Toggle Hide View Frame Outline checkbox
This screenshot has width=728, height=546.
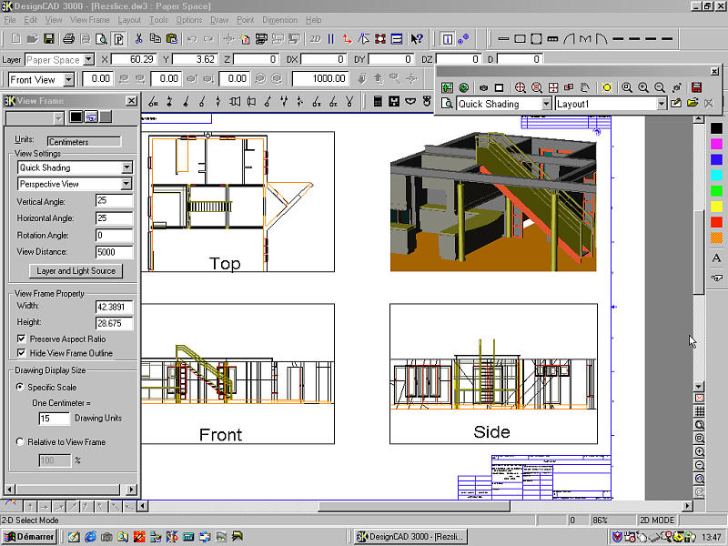click(22, 353)
